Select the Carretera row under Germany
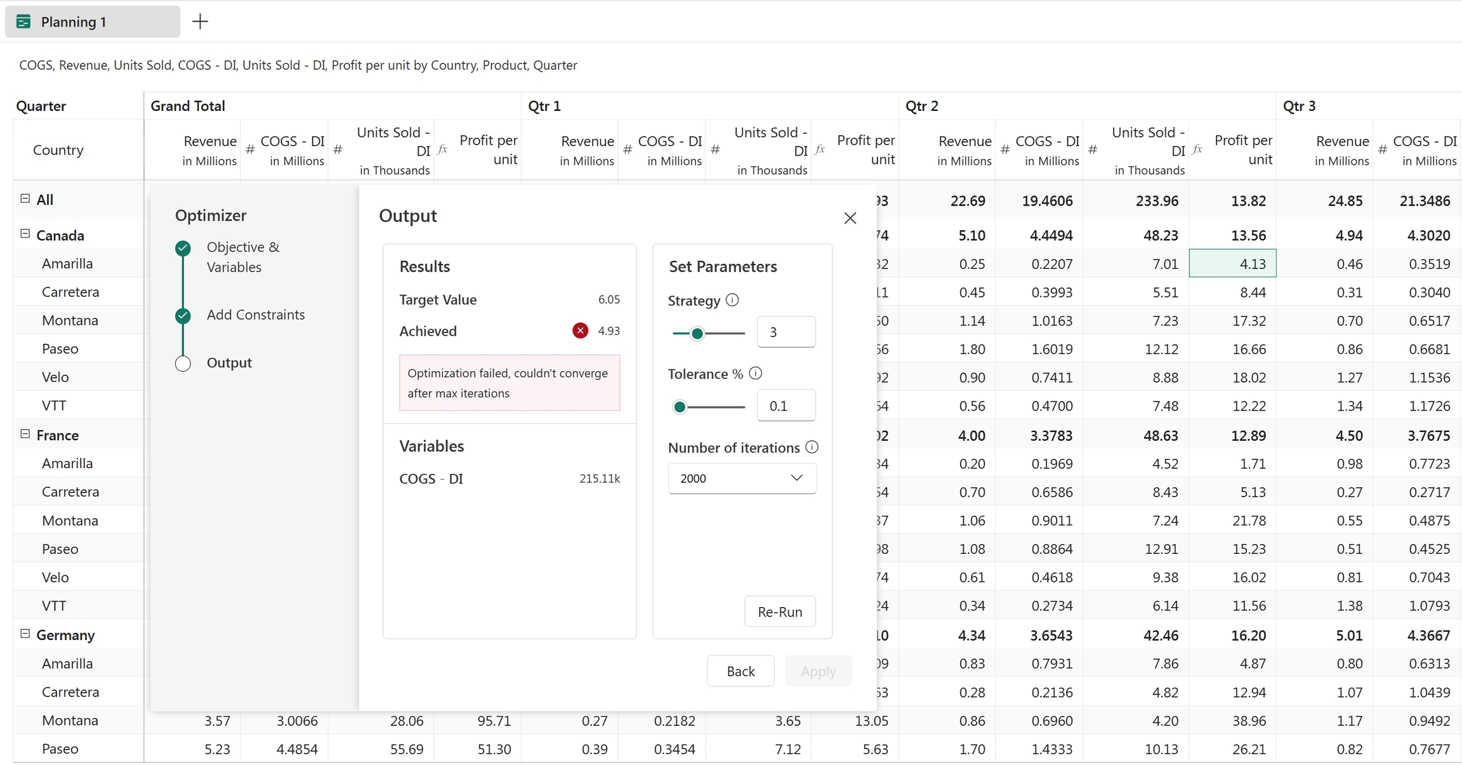 [x=70, y=692]
